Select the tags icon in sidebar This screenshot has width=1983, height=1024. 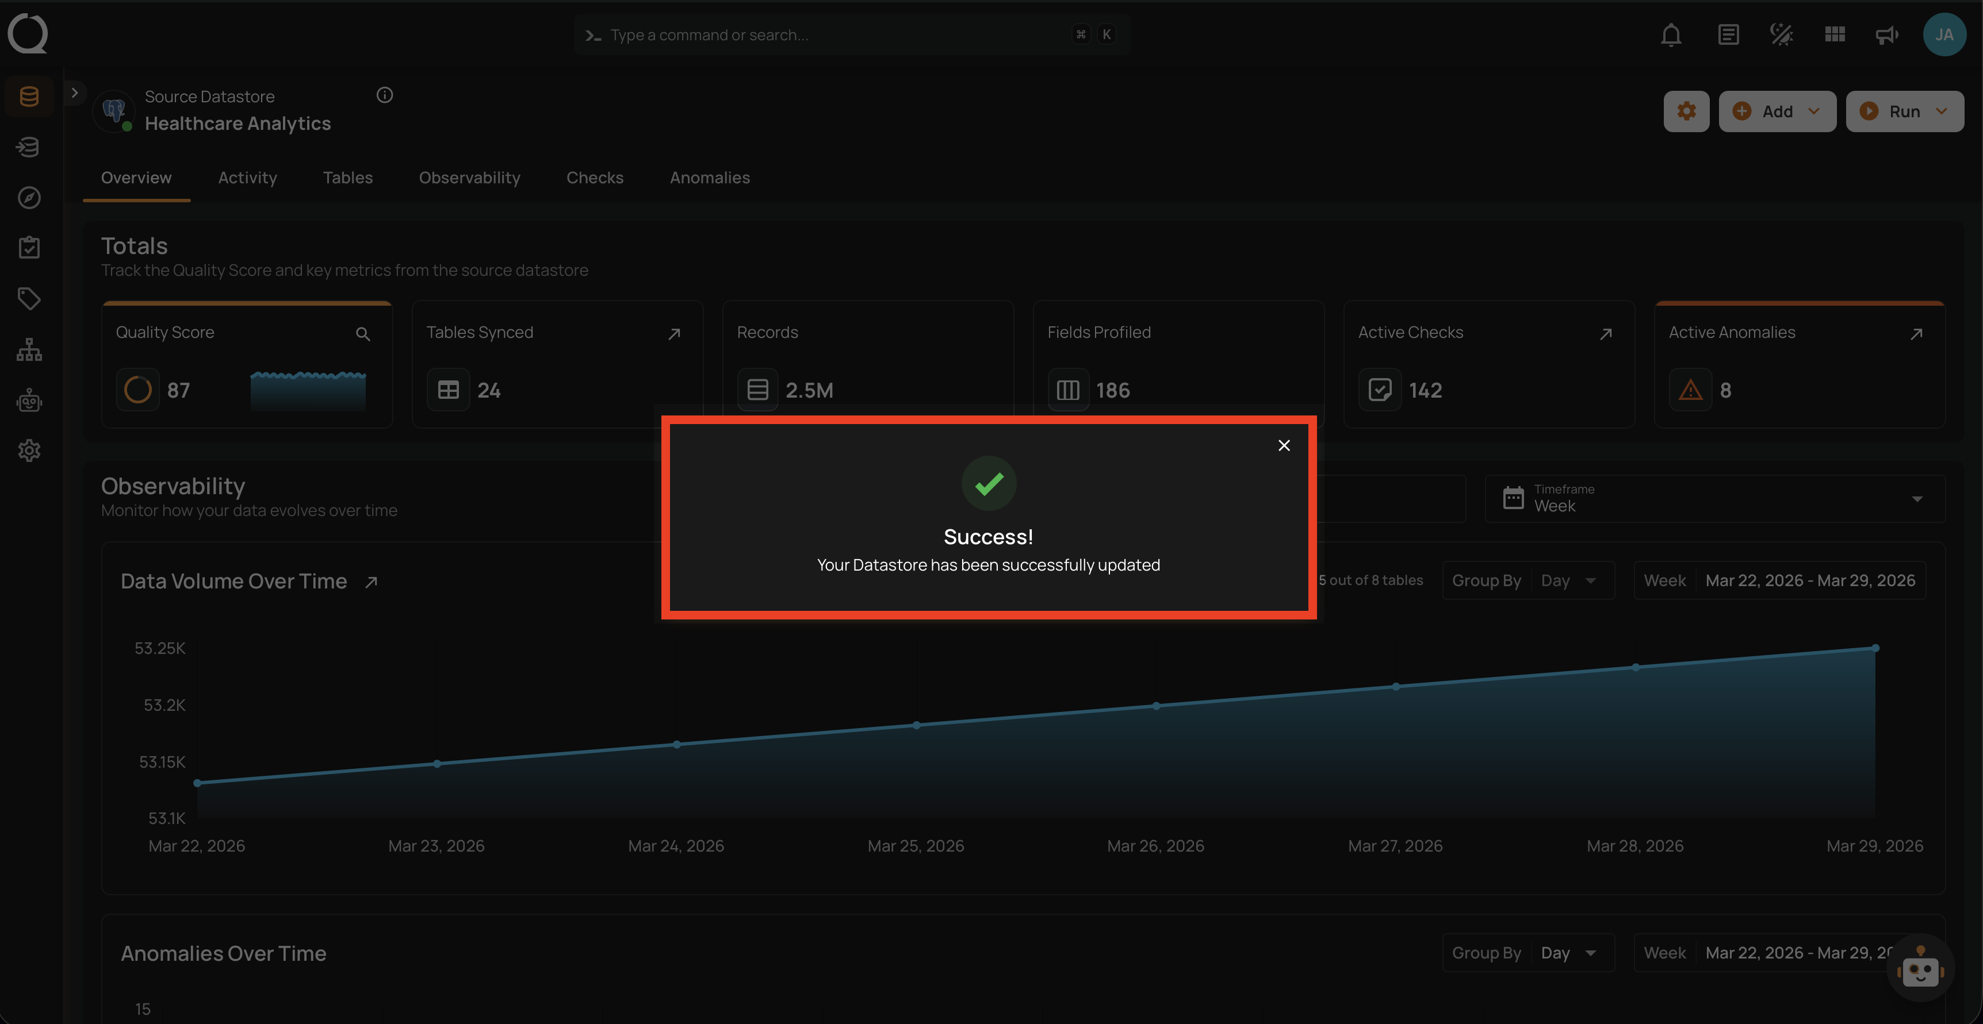29,298
